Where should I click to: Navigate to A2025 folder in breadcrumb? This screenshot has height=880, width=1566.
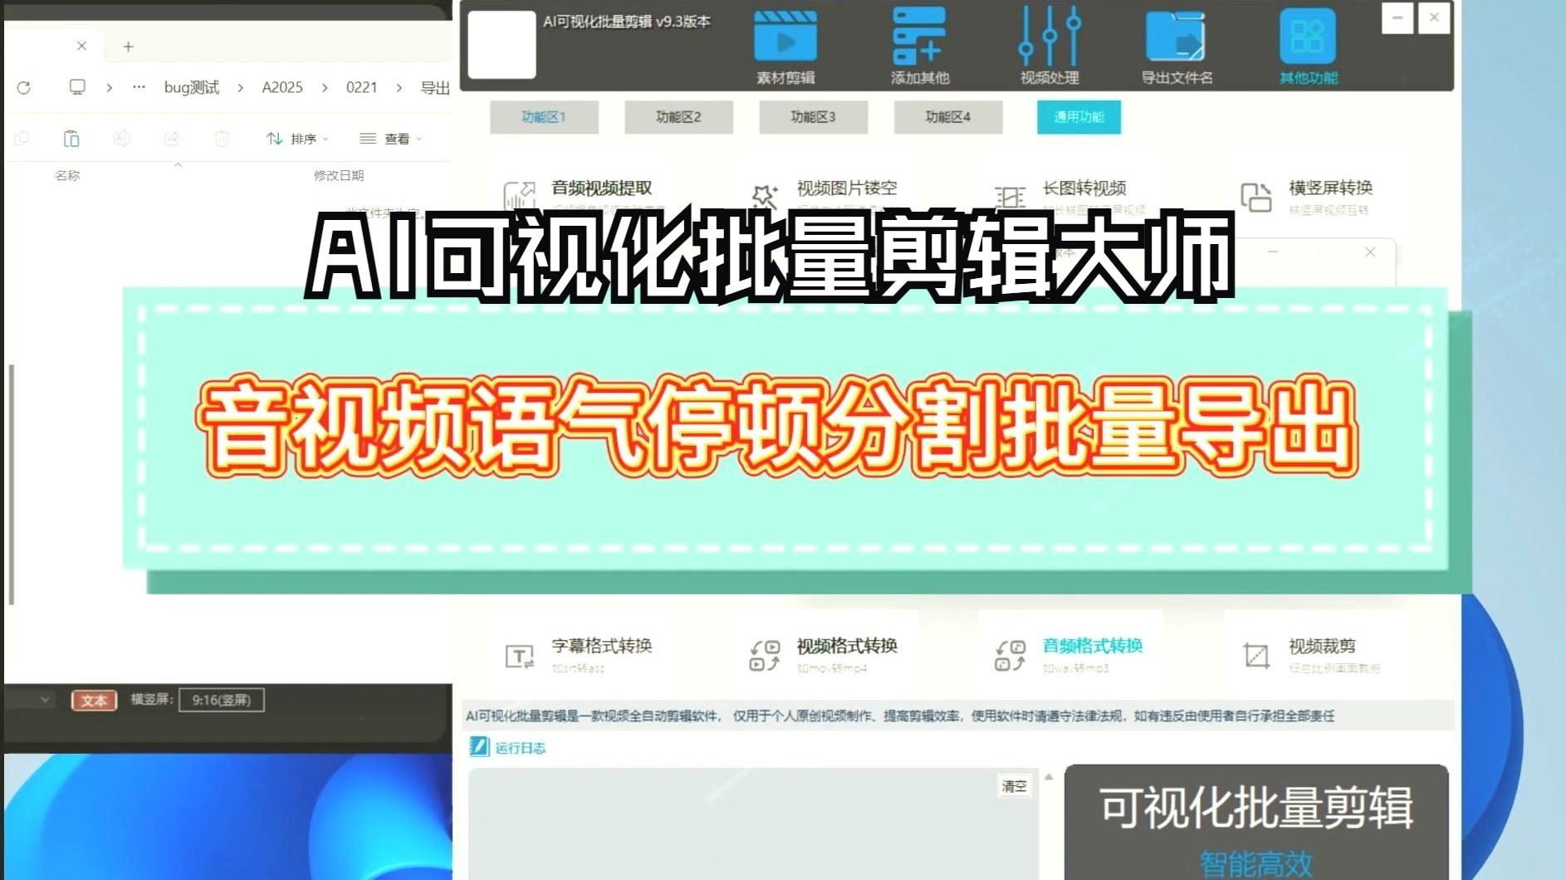282,87
